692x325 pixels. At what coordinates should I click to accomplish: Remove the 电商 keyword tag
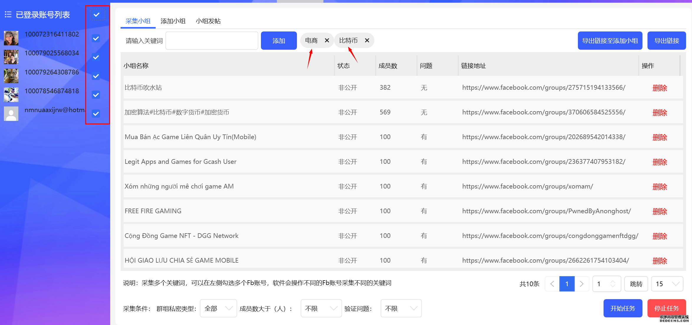327,40
